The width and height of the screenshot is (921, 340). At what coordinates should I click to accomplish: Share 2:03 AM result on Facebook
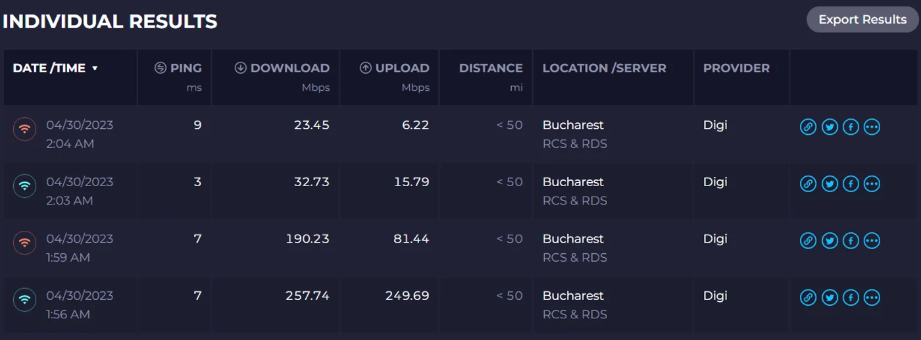coord(851,184)
